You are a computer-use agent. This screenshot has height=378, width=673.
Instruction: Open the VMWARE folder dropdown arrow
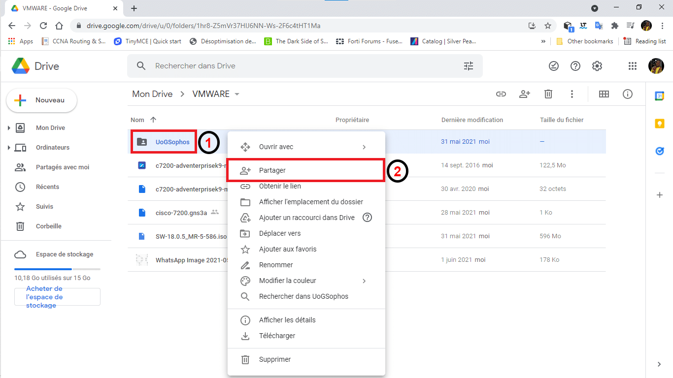pyautogui.click(x=237, y=94)
